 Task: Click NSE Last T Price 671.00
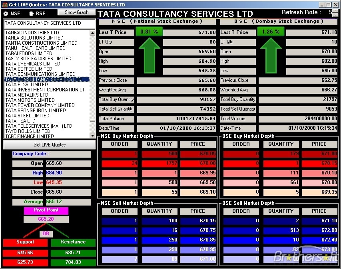[189, 33]
